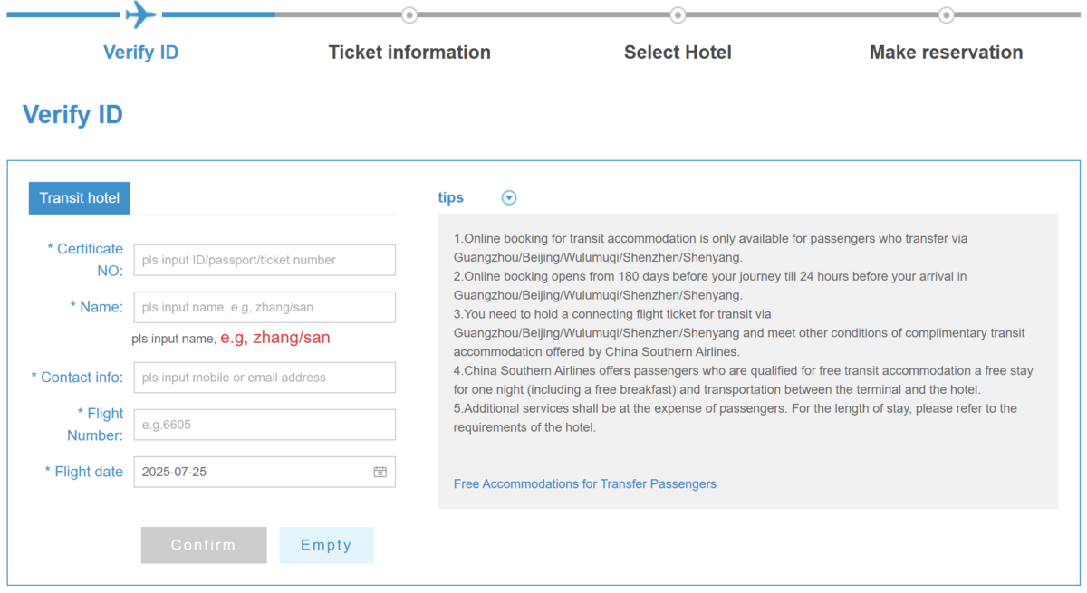Focus the Name input field
Screen dimensions: 1087x593
[265, 307]
